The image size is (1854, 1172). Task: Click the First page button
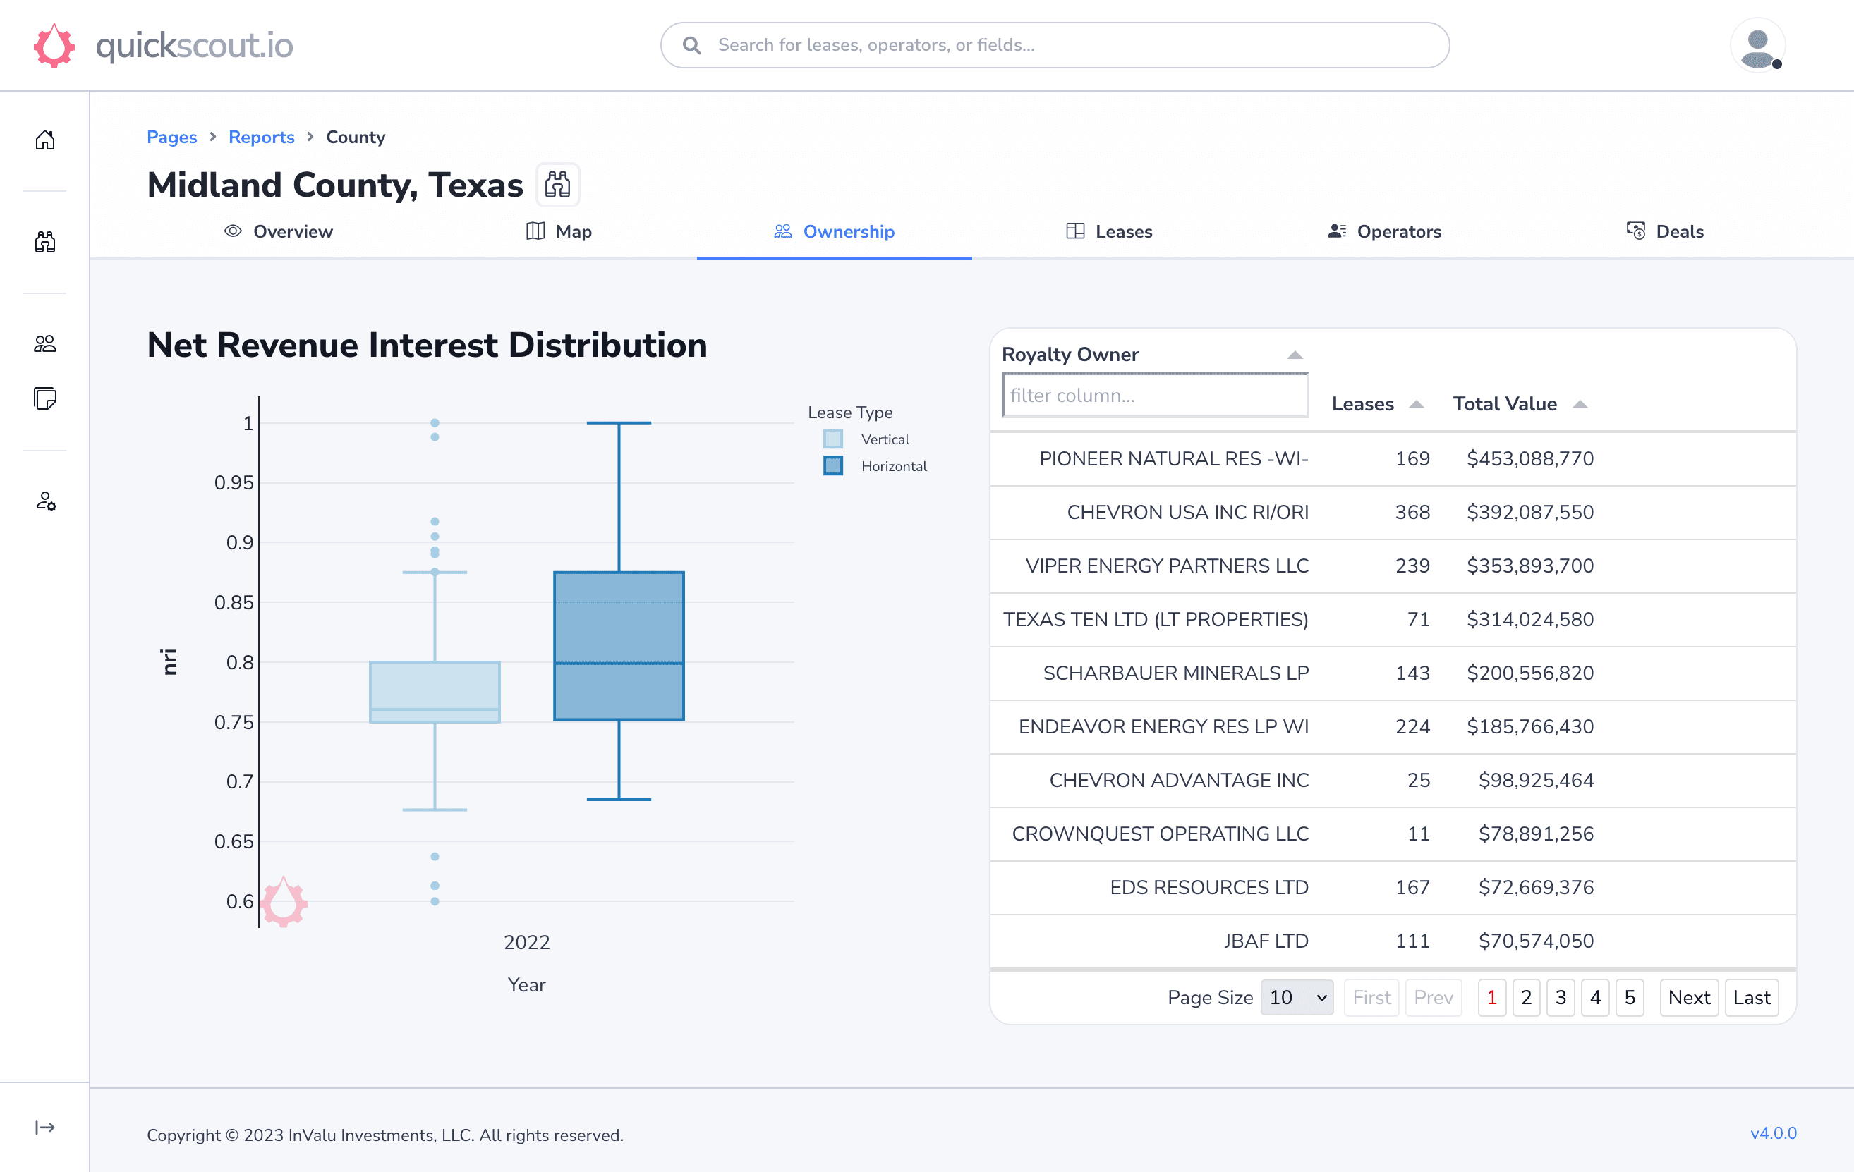point(1371,997)
